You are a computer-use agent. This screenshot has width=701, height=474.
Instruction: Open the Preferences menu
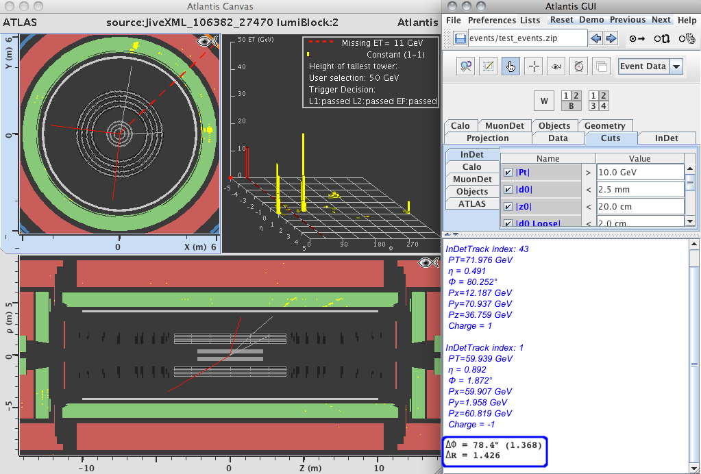[x=491, y=20]
